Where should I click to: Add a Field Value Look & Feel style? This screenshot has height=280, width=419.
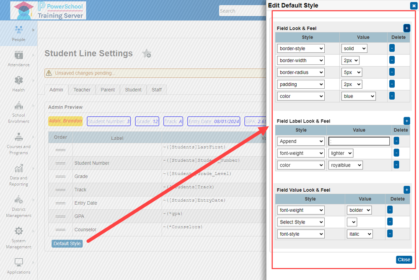point(407,190)
